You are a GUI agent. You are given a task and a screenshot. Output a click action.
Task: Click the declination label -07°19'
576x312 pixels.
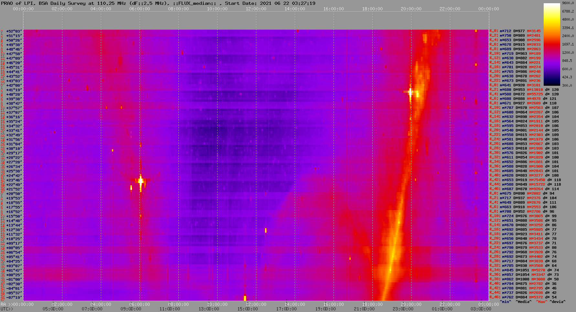pyautogui.click(x=14, y=297)
